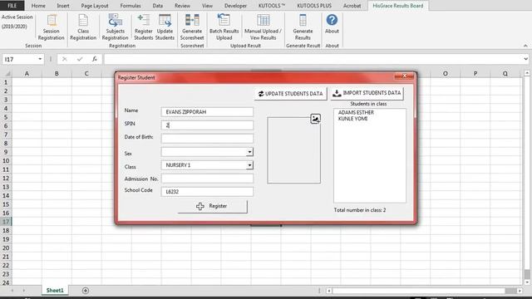Select ADAMS ESTHER in students list
Viewport: 532px width, 299px height.
tap(356, 112)
